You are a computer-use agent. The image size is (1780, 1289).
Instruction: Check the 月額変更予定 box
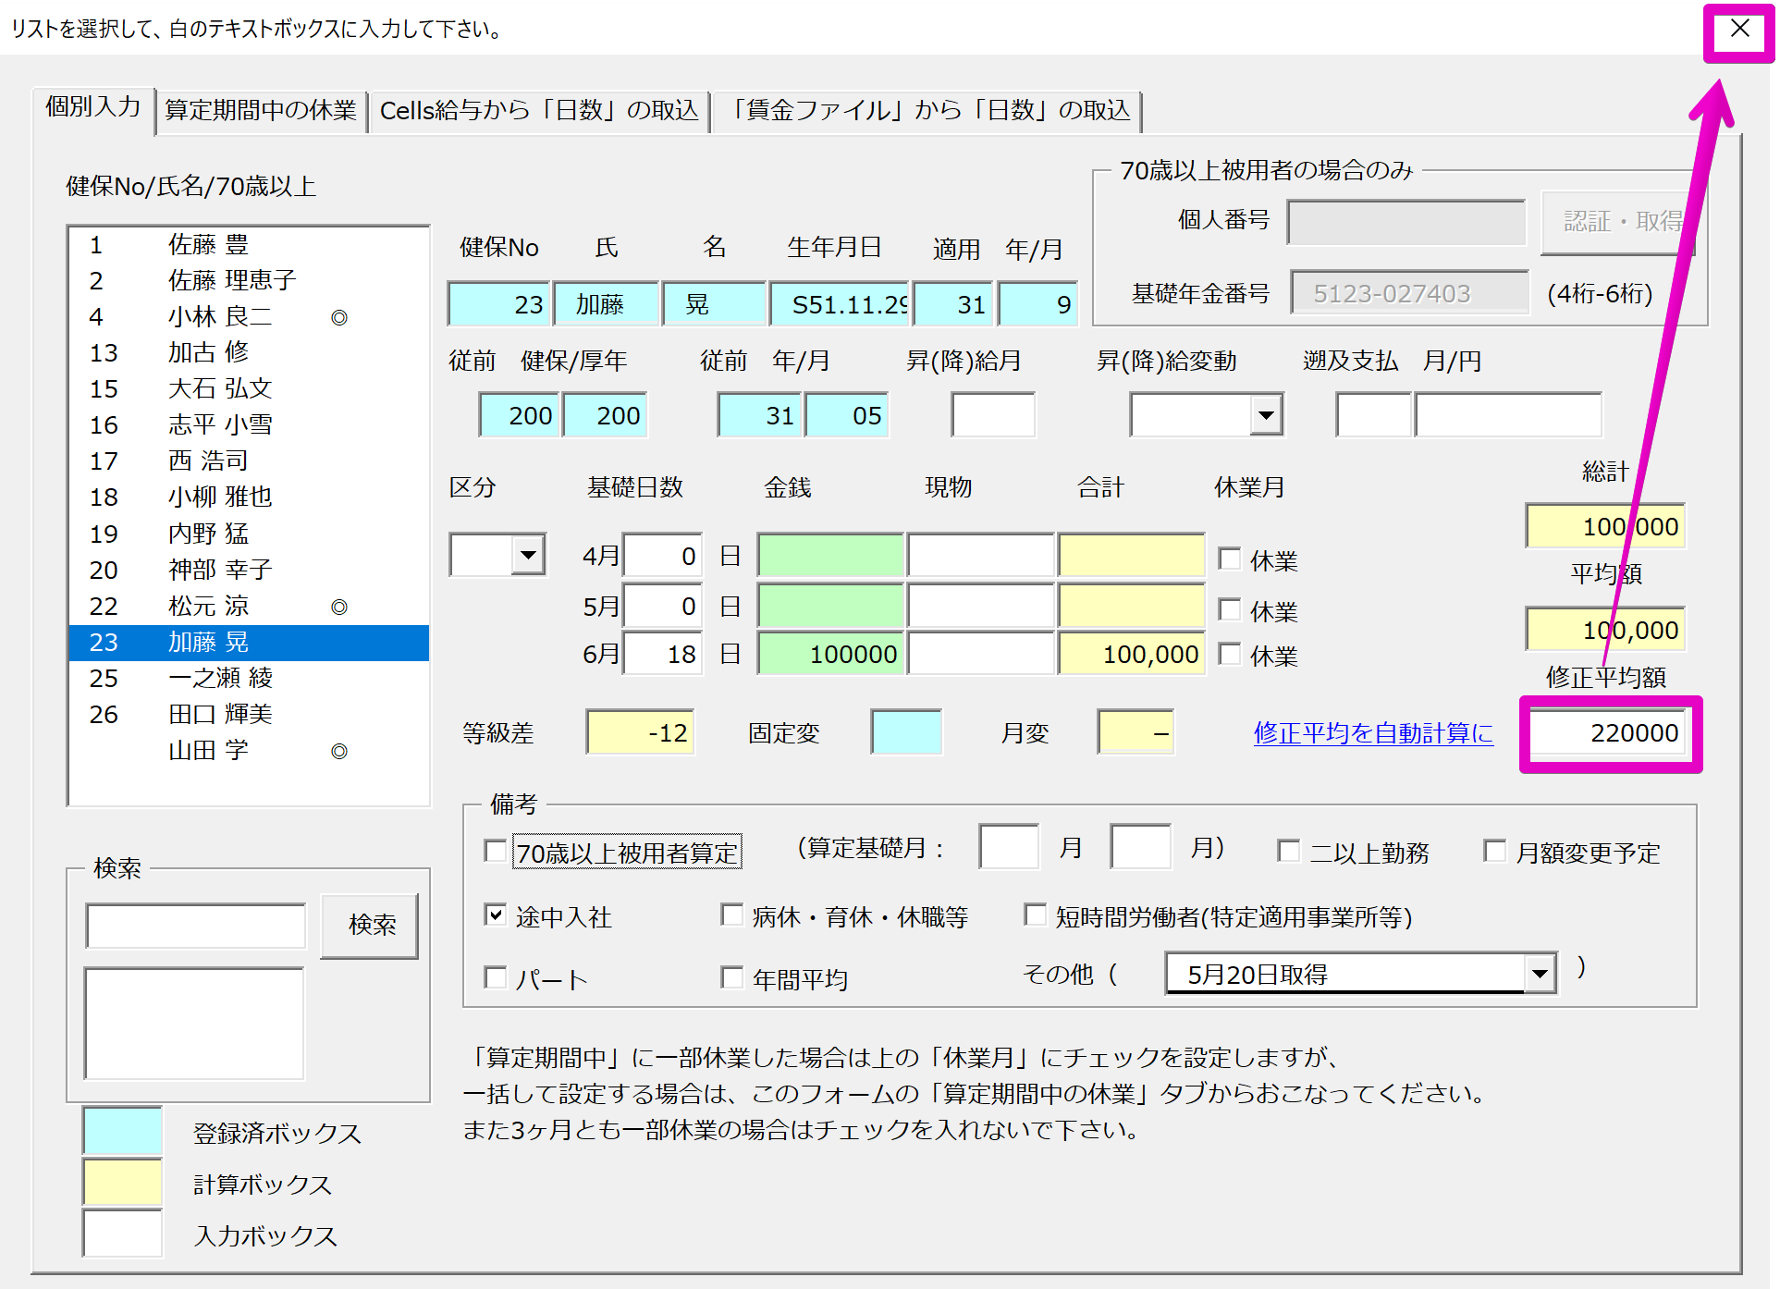tap(1494, 851)
